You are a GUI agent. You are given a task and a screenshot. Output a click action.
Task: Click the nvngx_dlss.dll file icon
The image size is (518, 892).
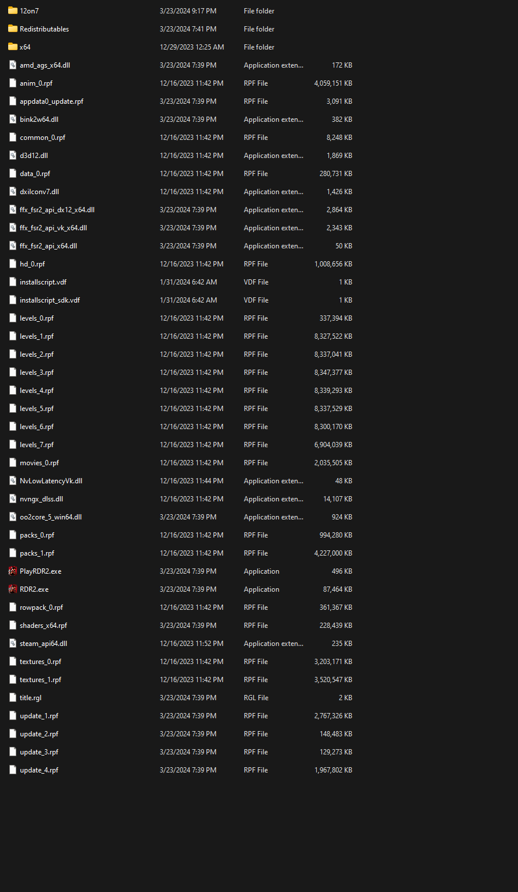[13, 498]
